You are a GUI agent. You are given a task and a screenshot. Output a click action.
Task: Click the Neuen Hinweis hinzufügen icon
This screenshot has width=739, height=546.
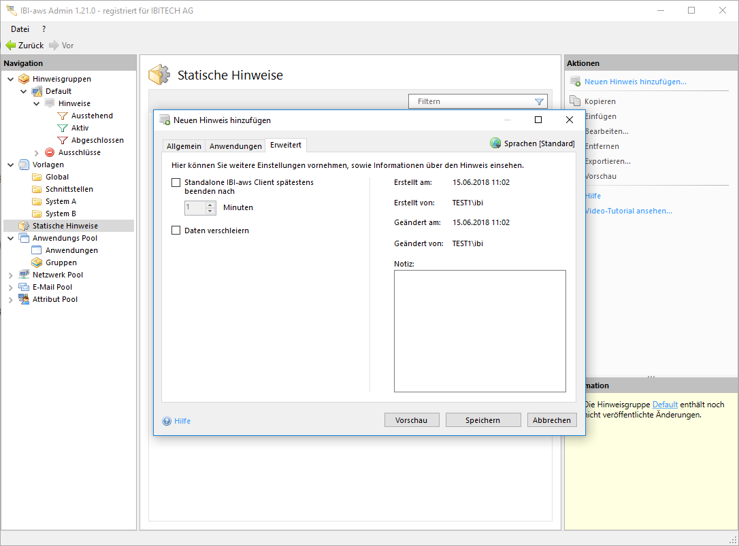[574, 82]
